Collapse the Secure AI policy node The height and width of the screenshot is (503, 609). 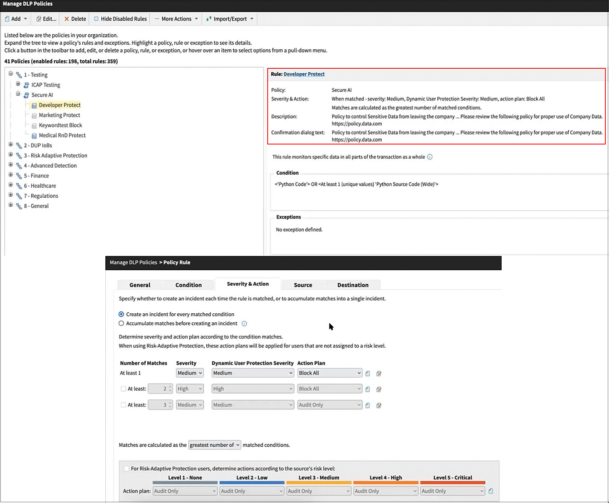18,94
